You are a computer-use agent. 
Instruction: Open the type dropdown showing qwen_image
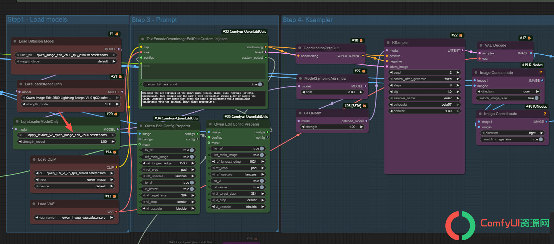click(x=74, y=180)
